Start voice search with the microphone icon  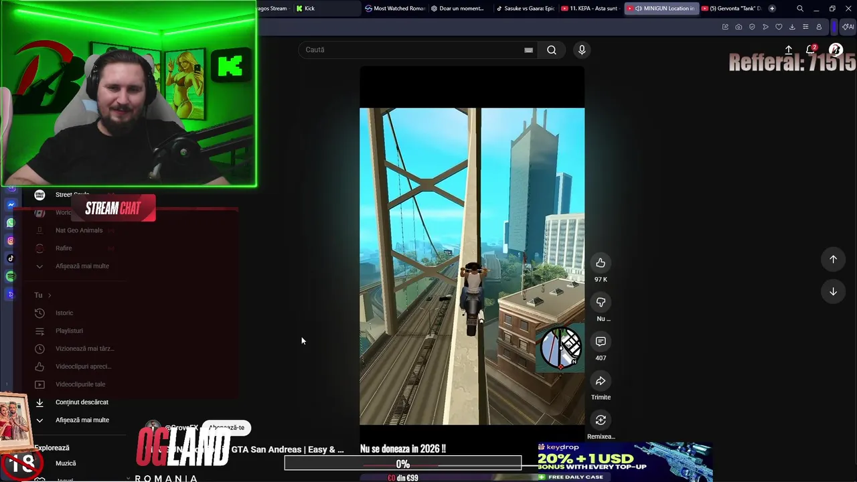tap(582, 50)
